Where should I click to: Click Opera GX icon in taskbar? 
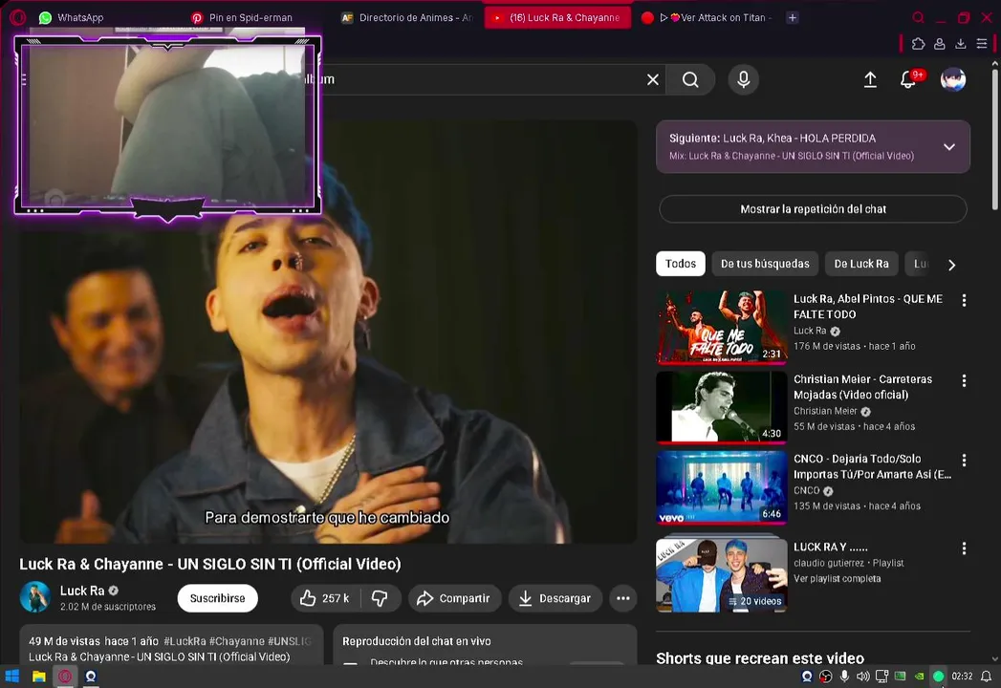[65, 677]
